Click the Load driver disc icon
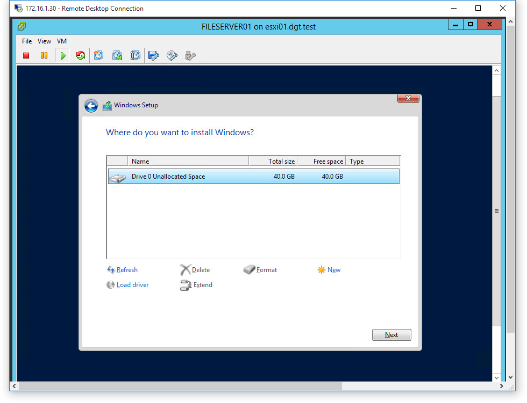Image resolution: width=527 pixels, height=403 pixels. (x=111, y=285)
